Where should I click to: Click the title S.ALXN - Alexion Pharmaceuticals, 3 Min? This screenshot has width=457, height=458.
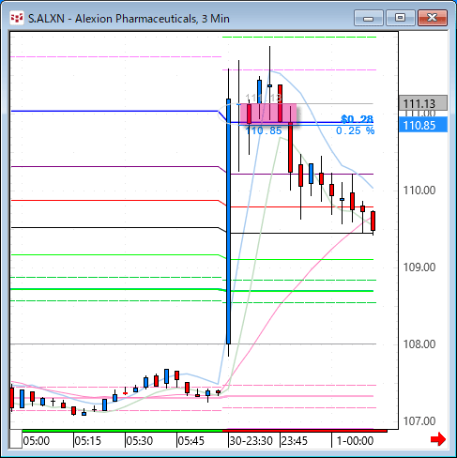[129, 19]
